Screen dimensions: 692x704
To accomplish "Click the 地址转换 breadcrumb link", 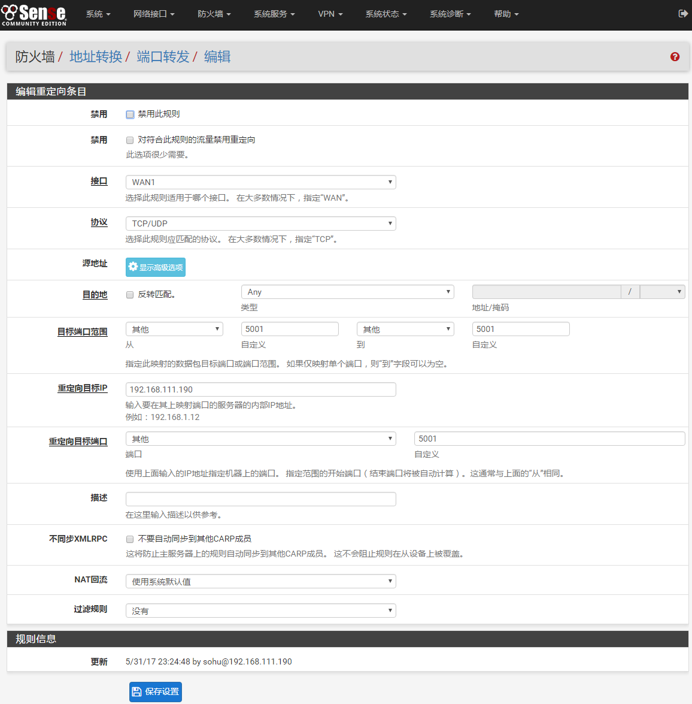I will tap(96, 57).
